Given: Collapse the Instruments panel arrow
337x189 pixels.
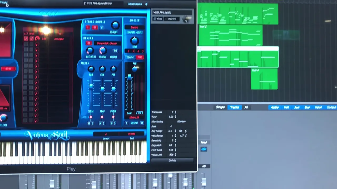Looking at the screenshot, I should pyautogui.click(x=146, y=4).
